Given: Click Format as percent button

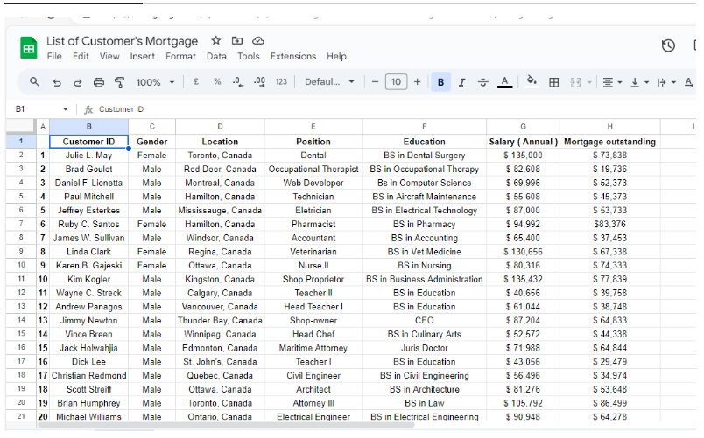Looking at the screenshot, I should pos(217,82).
